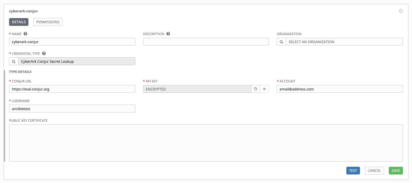Click the cyberark-conjur panel title
412x183 pixels.
tap(24, 11)
